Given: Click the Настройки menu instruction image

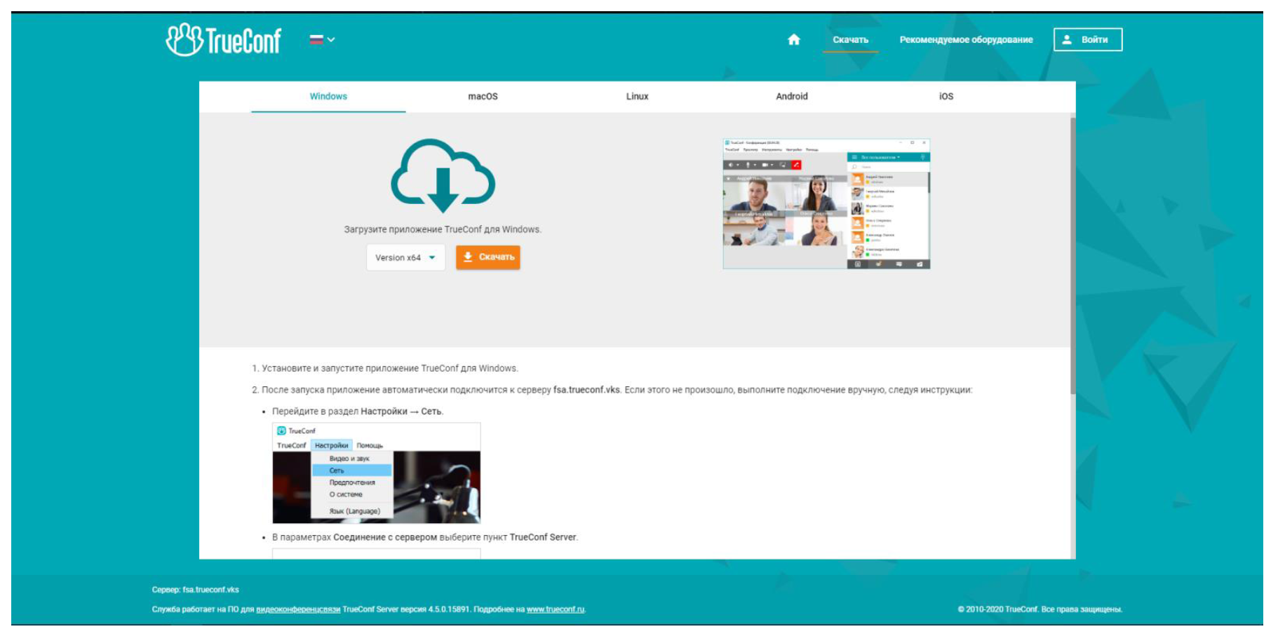Looking at the screenshot, I should tap(376, 473).
